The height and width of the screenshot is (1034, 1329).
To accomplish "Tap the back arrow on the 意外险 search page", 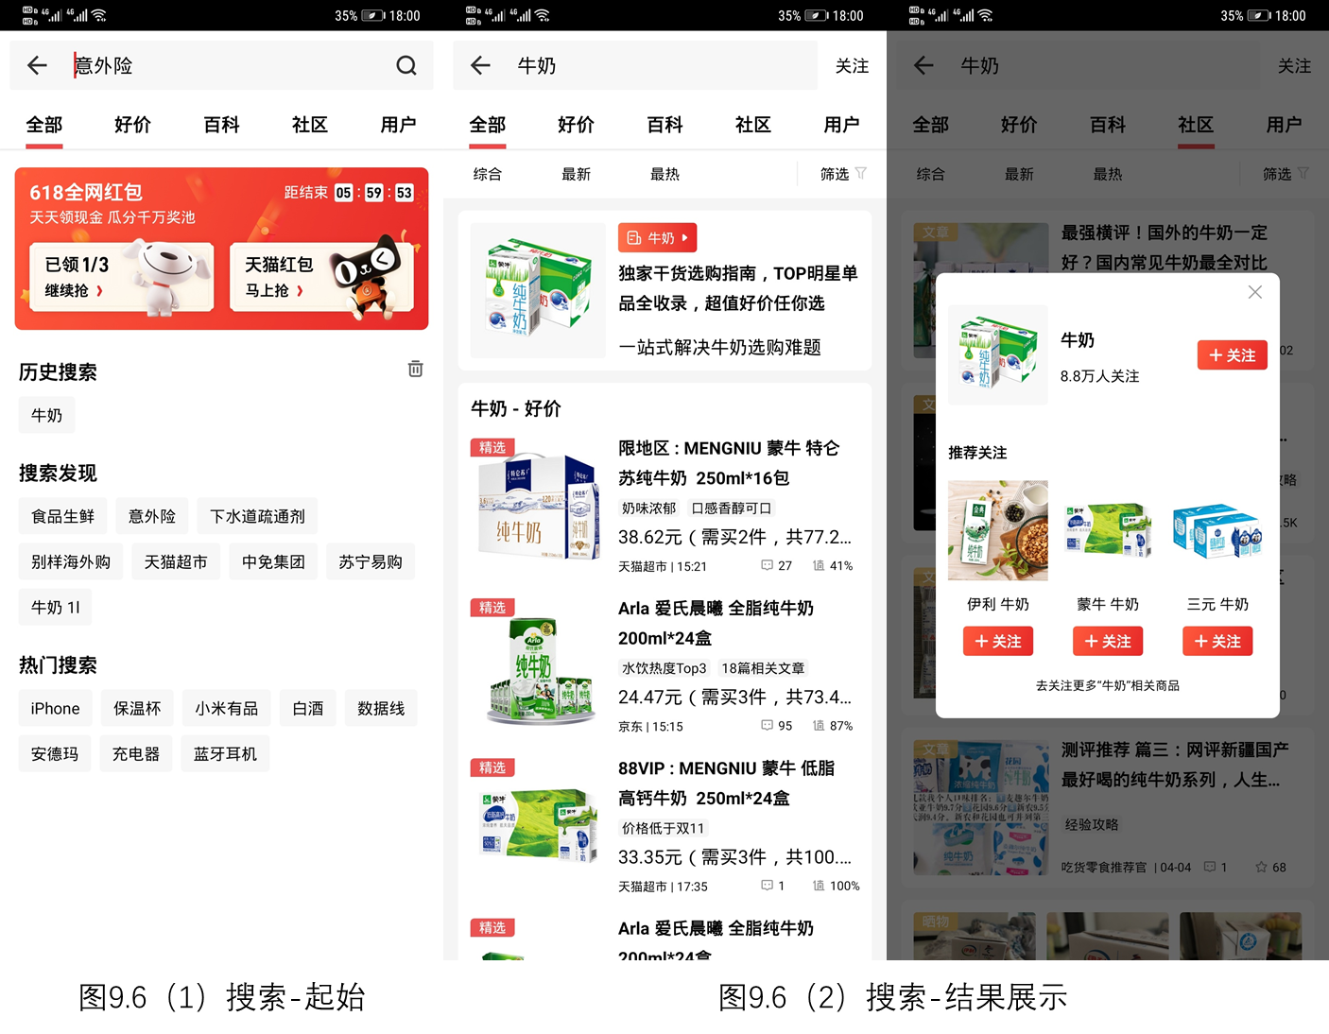I will (x=37, y=65).
